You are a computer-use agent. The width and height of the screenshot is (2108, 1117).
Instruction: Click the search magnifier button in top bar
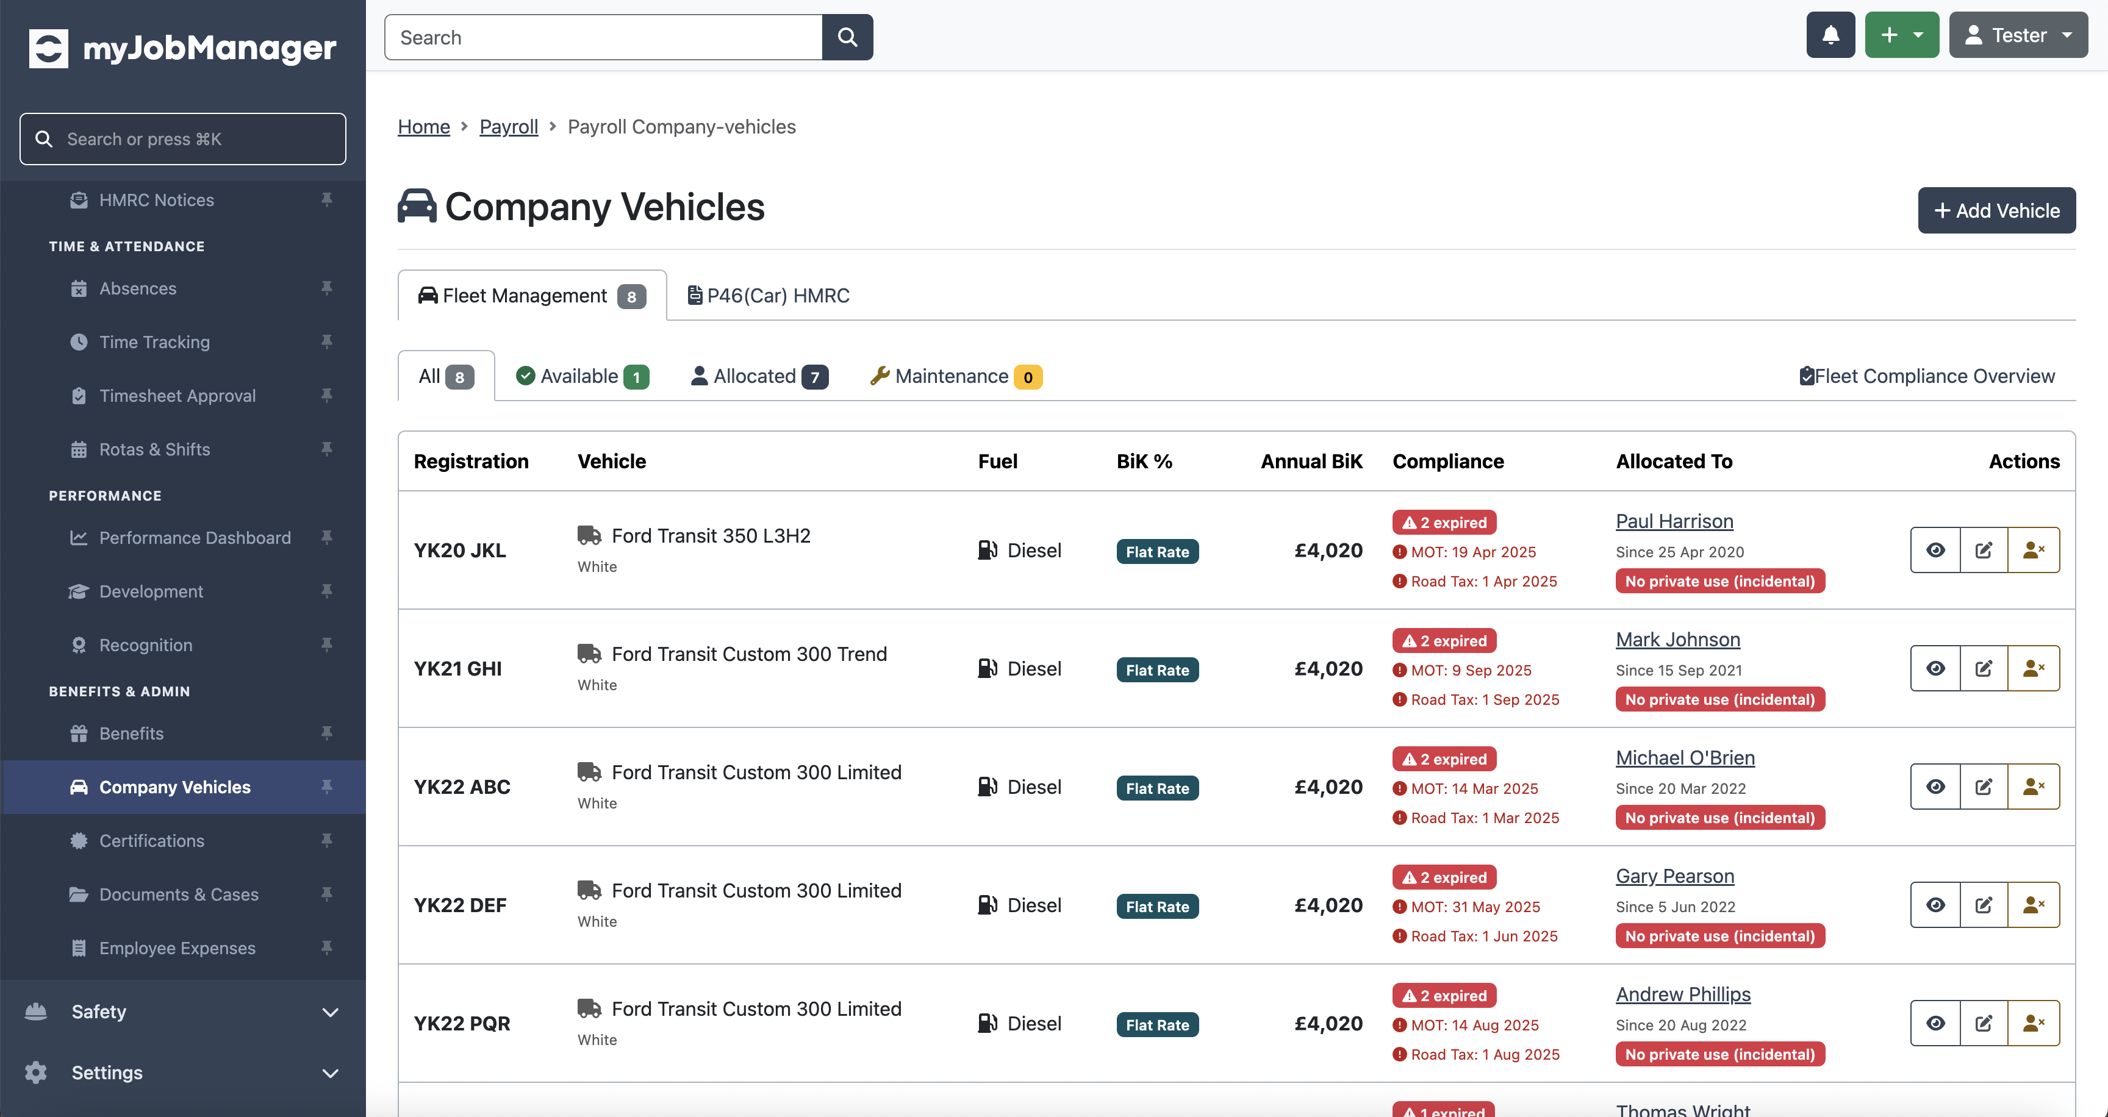point(848,37)
